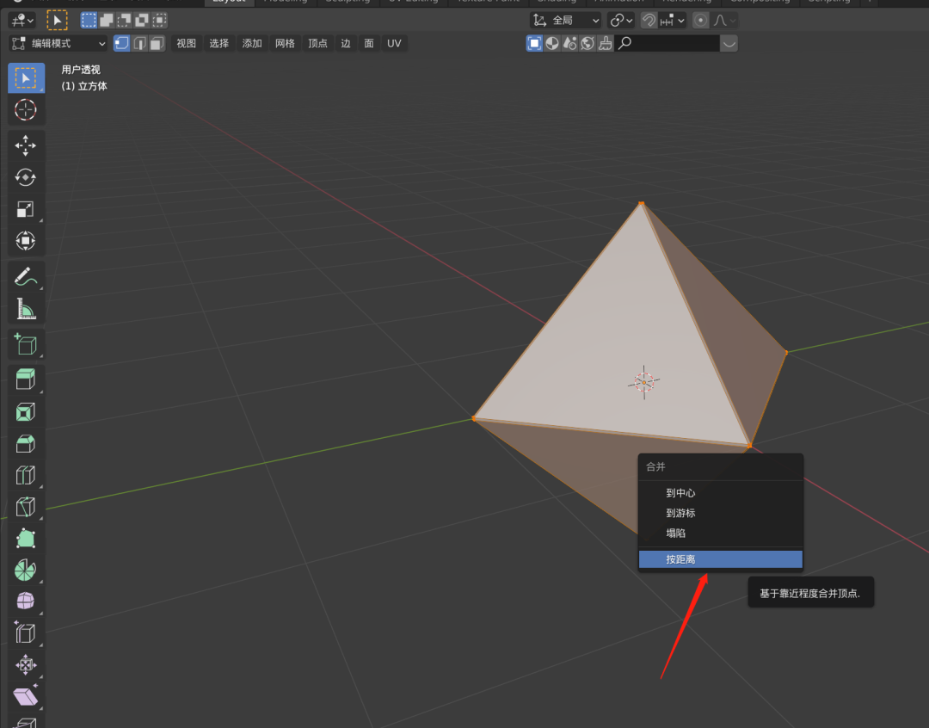Choose the Loop Cut tool
Image resolution: width=929 pixels, height=728 pixels.
point(26,475)
